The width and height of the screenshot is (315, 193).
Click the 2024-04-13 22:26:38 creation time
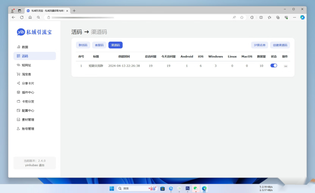(x=124, y=66)
